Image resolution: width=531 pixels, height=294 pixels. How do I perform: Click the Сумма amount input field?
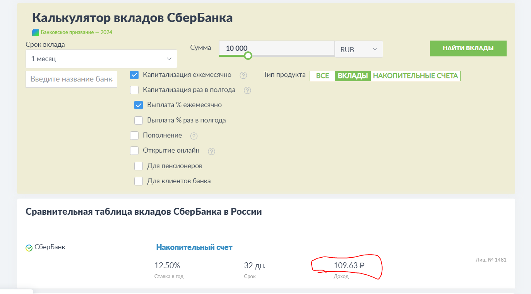277,48
